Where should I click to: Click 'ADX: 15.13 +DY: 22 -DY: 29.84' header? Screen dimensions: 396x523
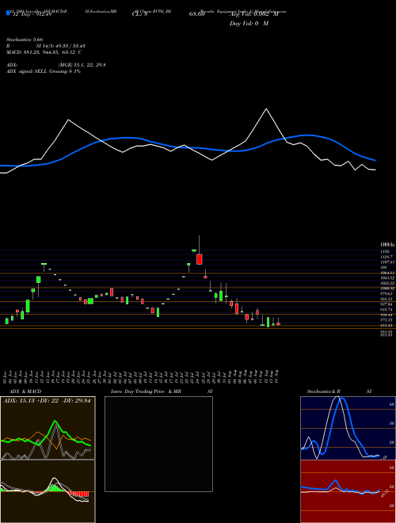coord(47,401)
